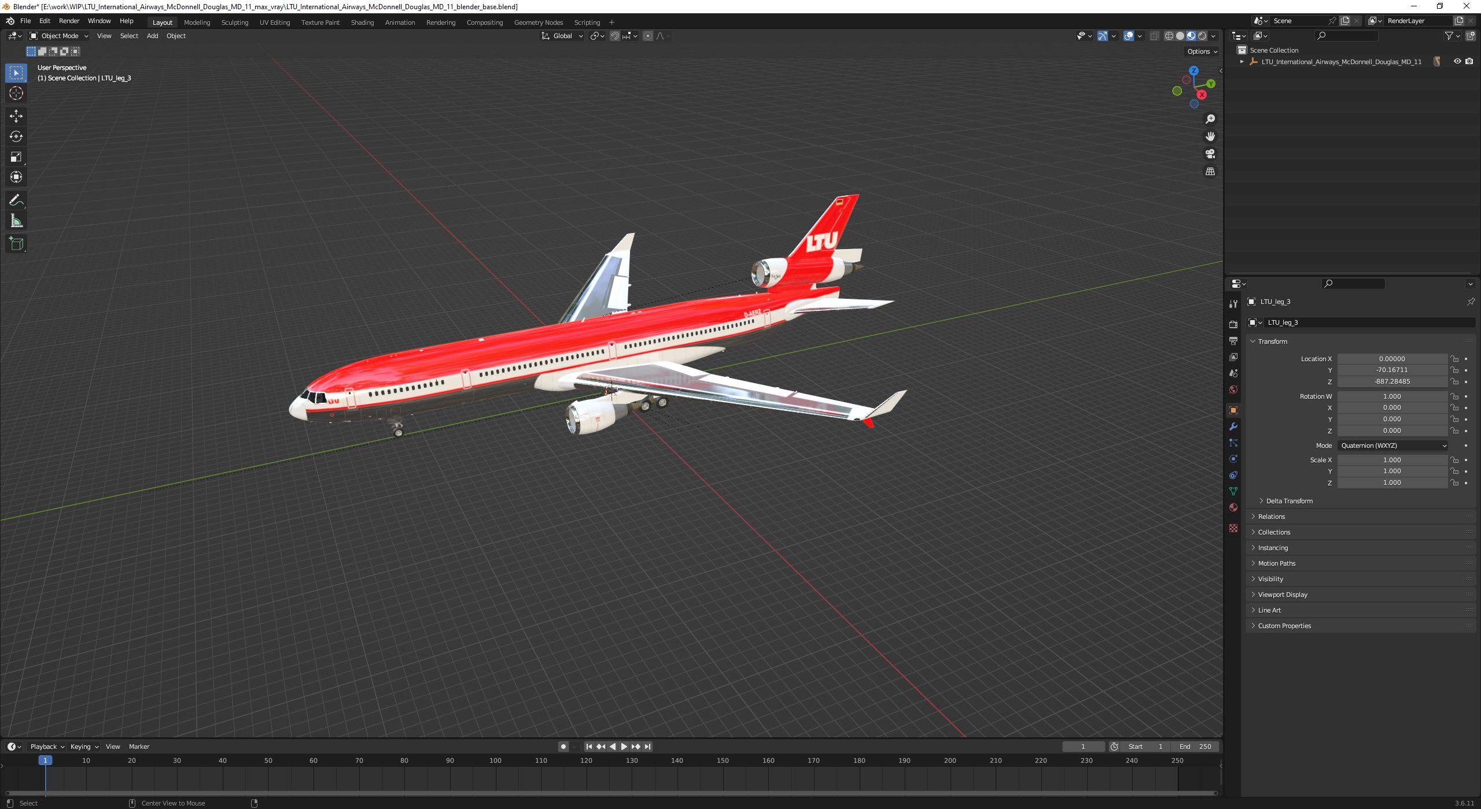Click the timeline horizontal scrollbar
Image resolution: width=1481 pixels, height=809 pixels.
pyautogui.click(x=611, y=793)
